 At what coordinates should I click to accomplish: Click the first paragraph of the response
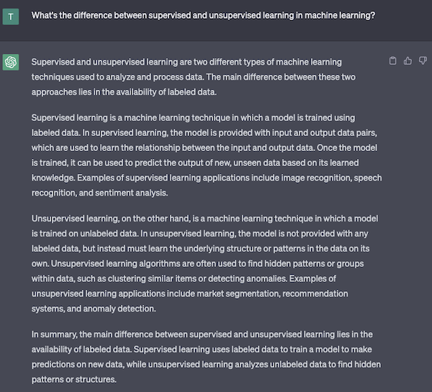point(194,77)
